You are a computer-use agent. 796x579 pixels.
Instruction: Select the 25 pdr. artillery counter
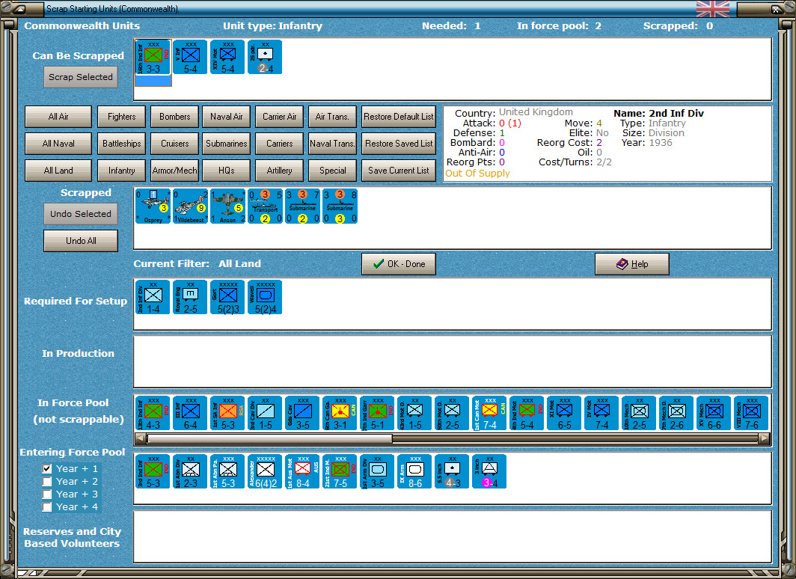pyautogui.click(x=265, y=58)
